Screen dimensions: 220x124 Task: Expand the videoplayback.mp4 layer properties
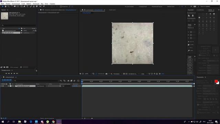coord(9,86)
